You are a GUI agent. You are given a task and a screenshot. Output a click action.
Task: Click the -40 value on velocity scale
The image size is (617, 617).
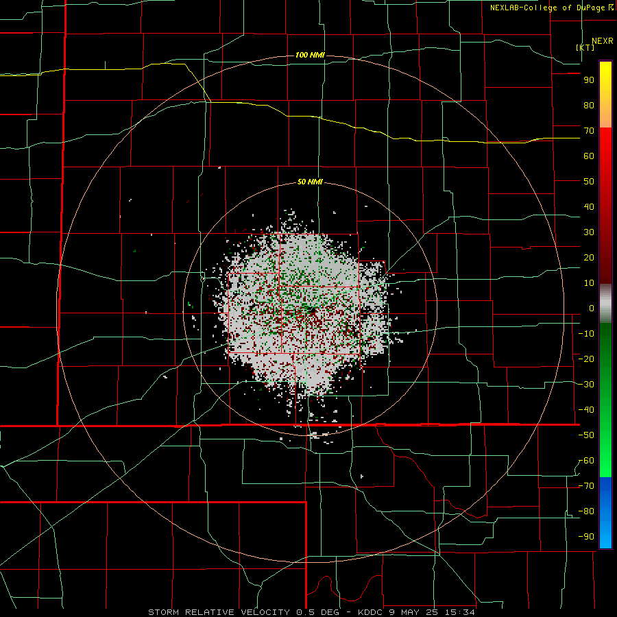click(x=586, y=410)
